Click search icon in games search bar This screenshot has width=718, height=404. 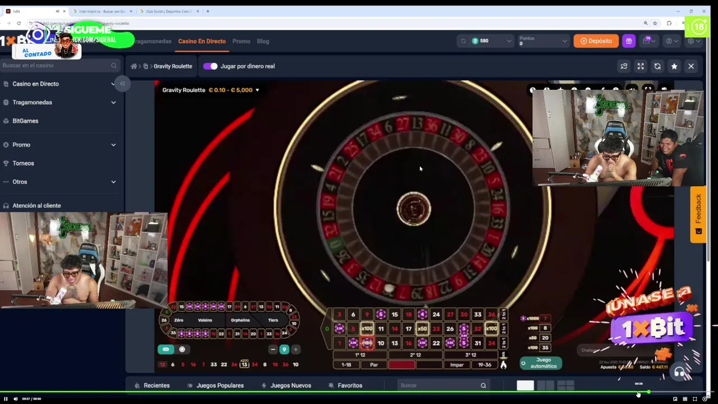pyautogui.click(x=483, y=385)
